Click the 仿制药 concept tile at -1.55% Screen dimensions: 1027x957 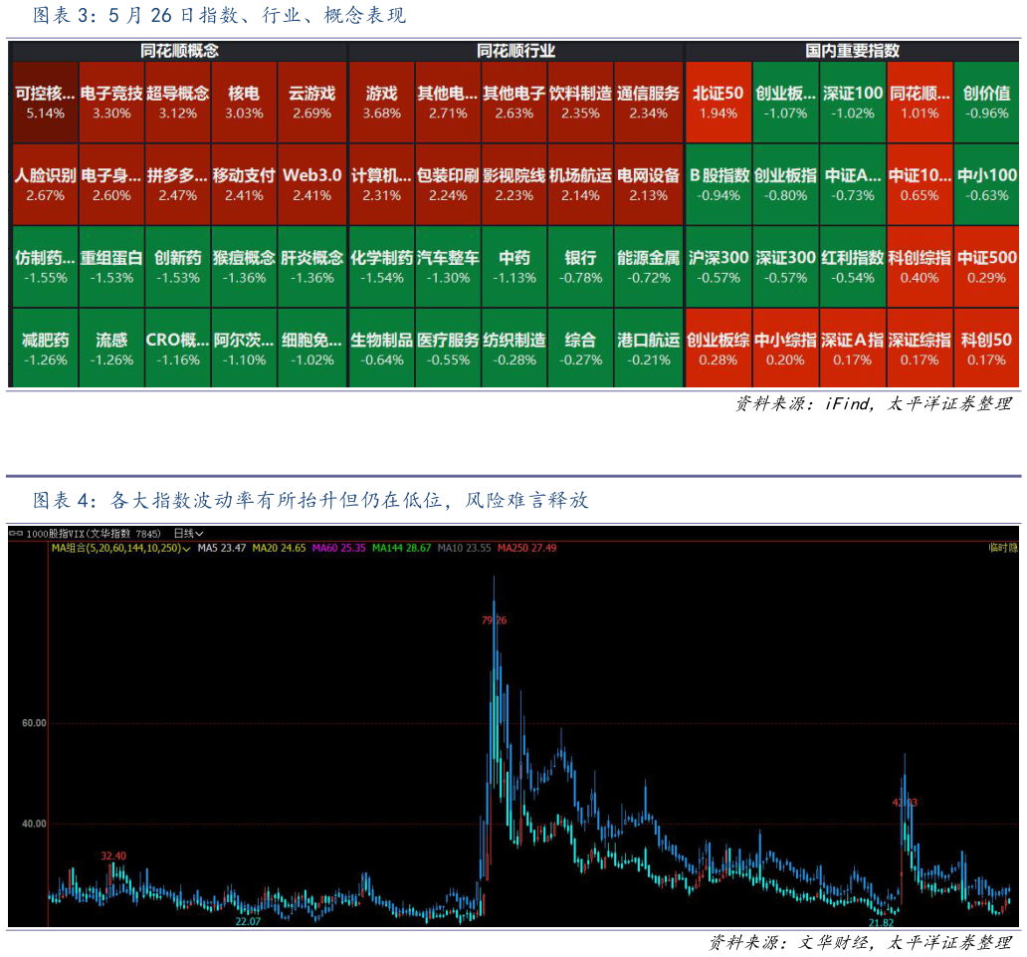45,266
